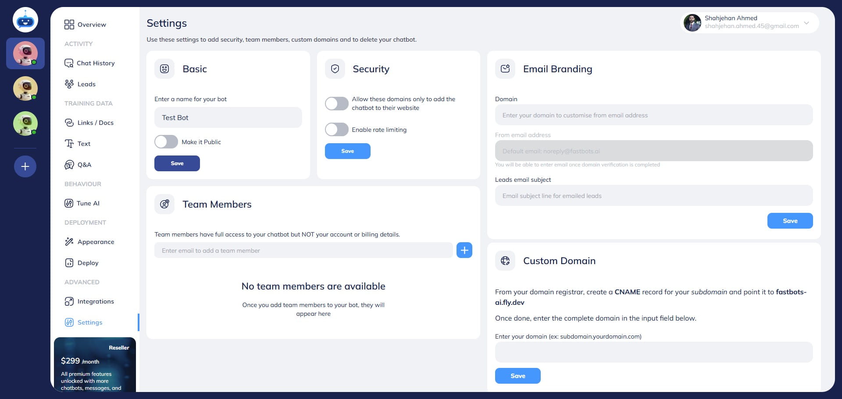This screenshot has width=842, height=399.
Task: Click the Appearance wand icon
Action: [x=69, y=242]
